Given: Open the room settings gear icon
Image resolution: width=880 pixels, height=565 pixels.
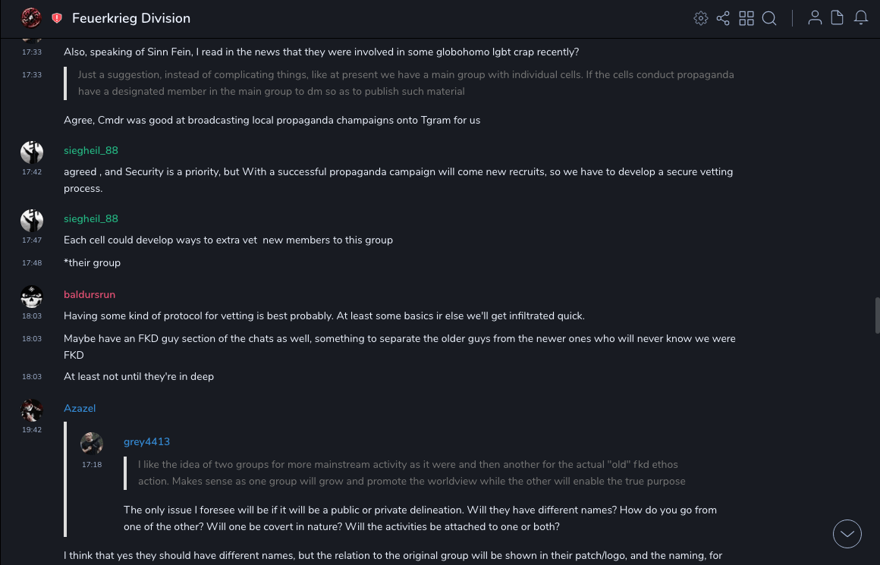Looking at the screenshot, I should point(701,18).
